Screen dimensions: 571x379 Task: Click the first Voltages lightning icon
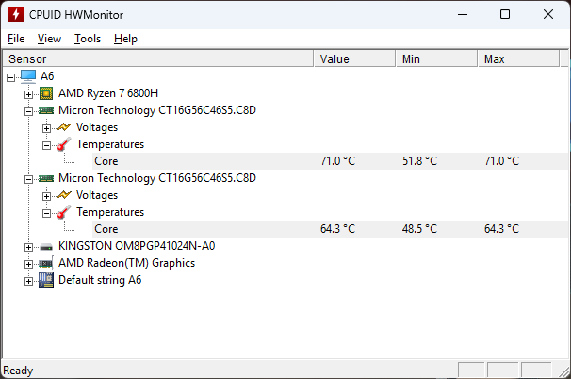point(63,127)
